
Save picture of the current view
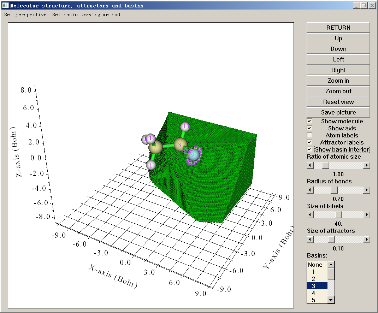338,112
